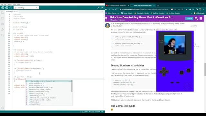
Task: Click Arduboy on COM4 status text
Action: pyautogui.click(x=94, y=112)
